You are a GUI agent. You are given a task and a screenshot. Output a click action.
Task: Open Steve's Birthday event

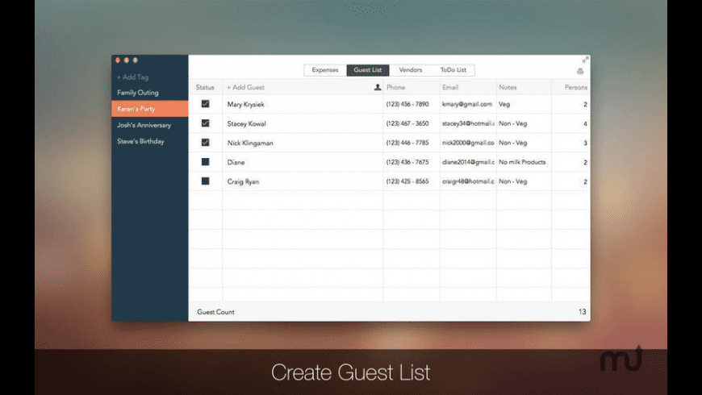click(x=140, y=141)
